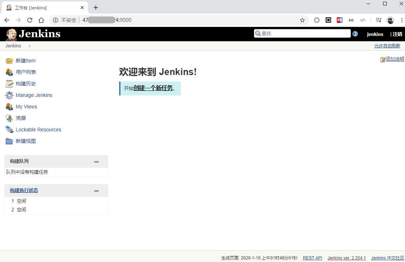Click the Manage Jenkins gear icon
The height and width of the screenshot is (262, 405).
(x=9, y=95)
